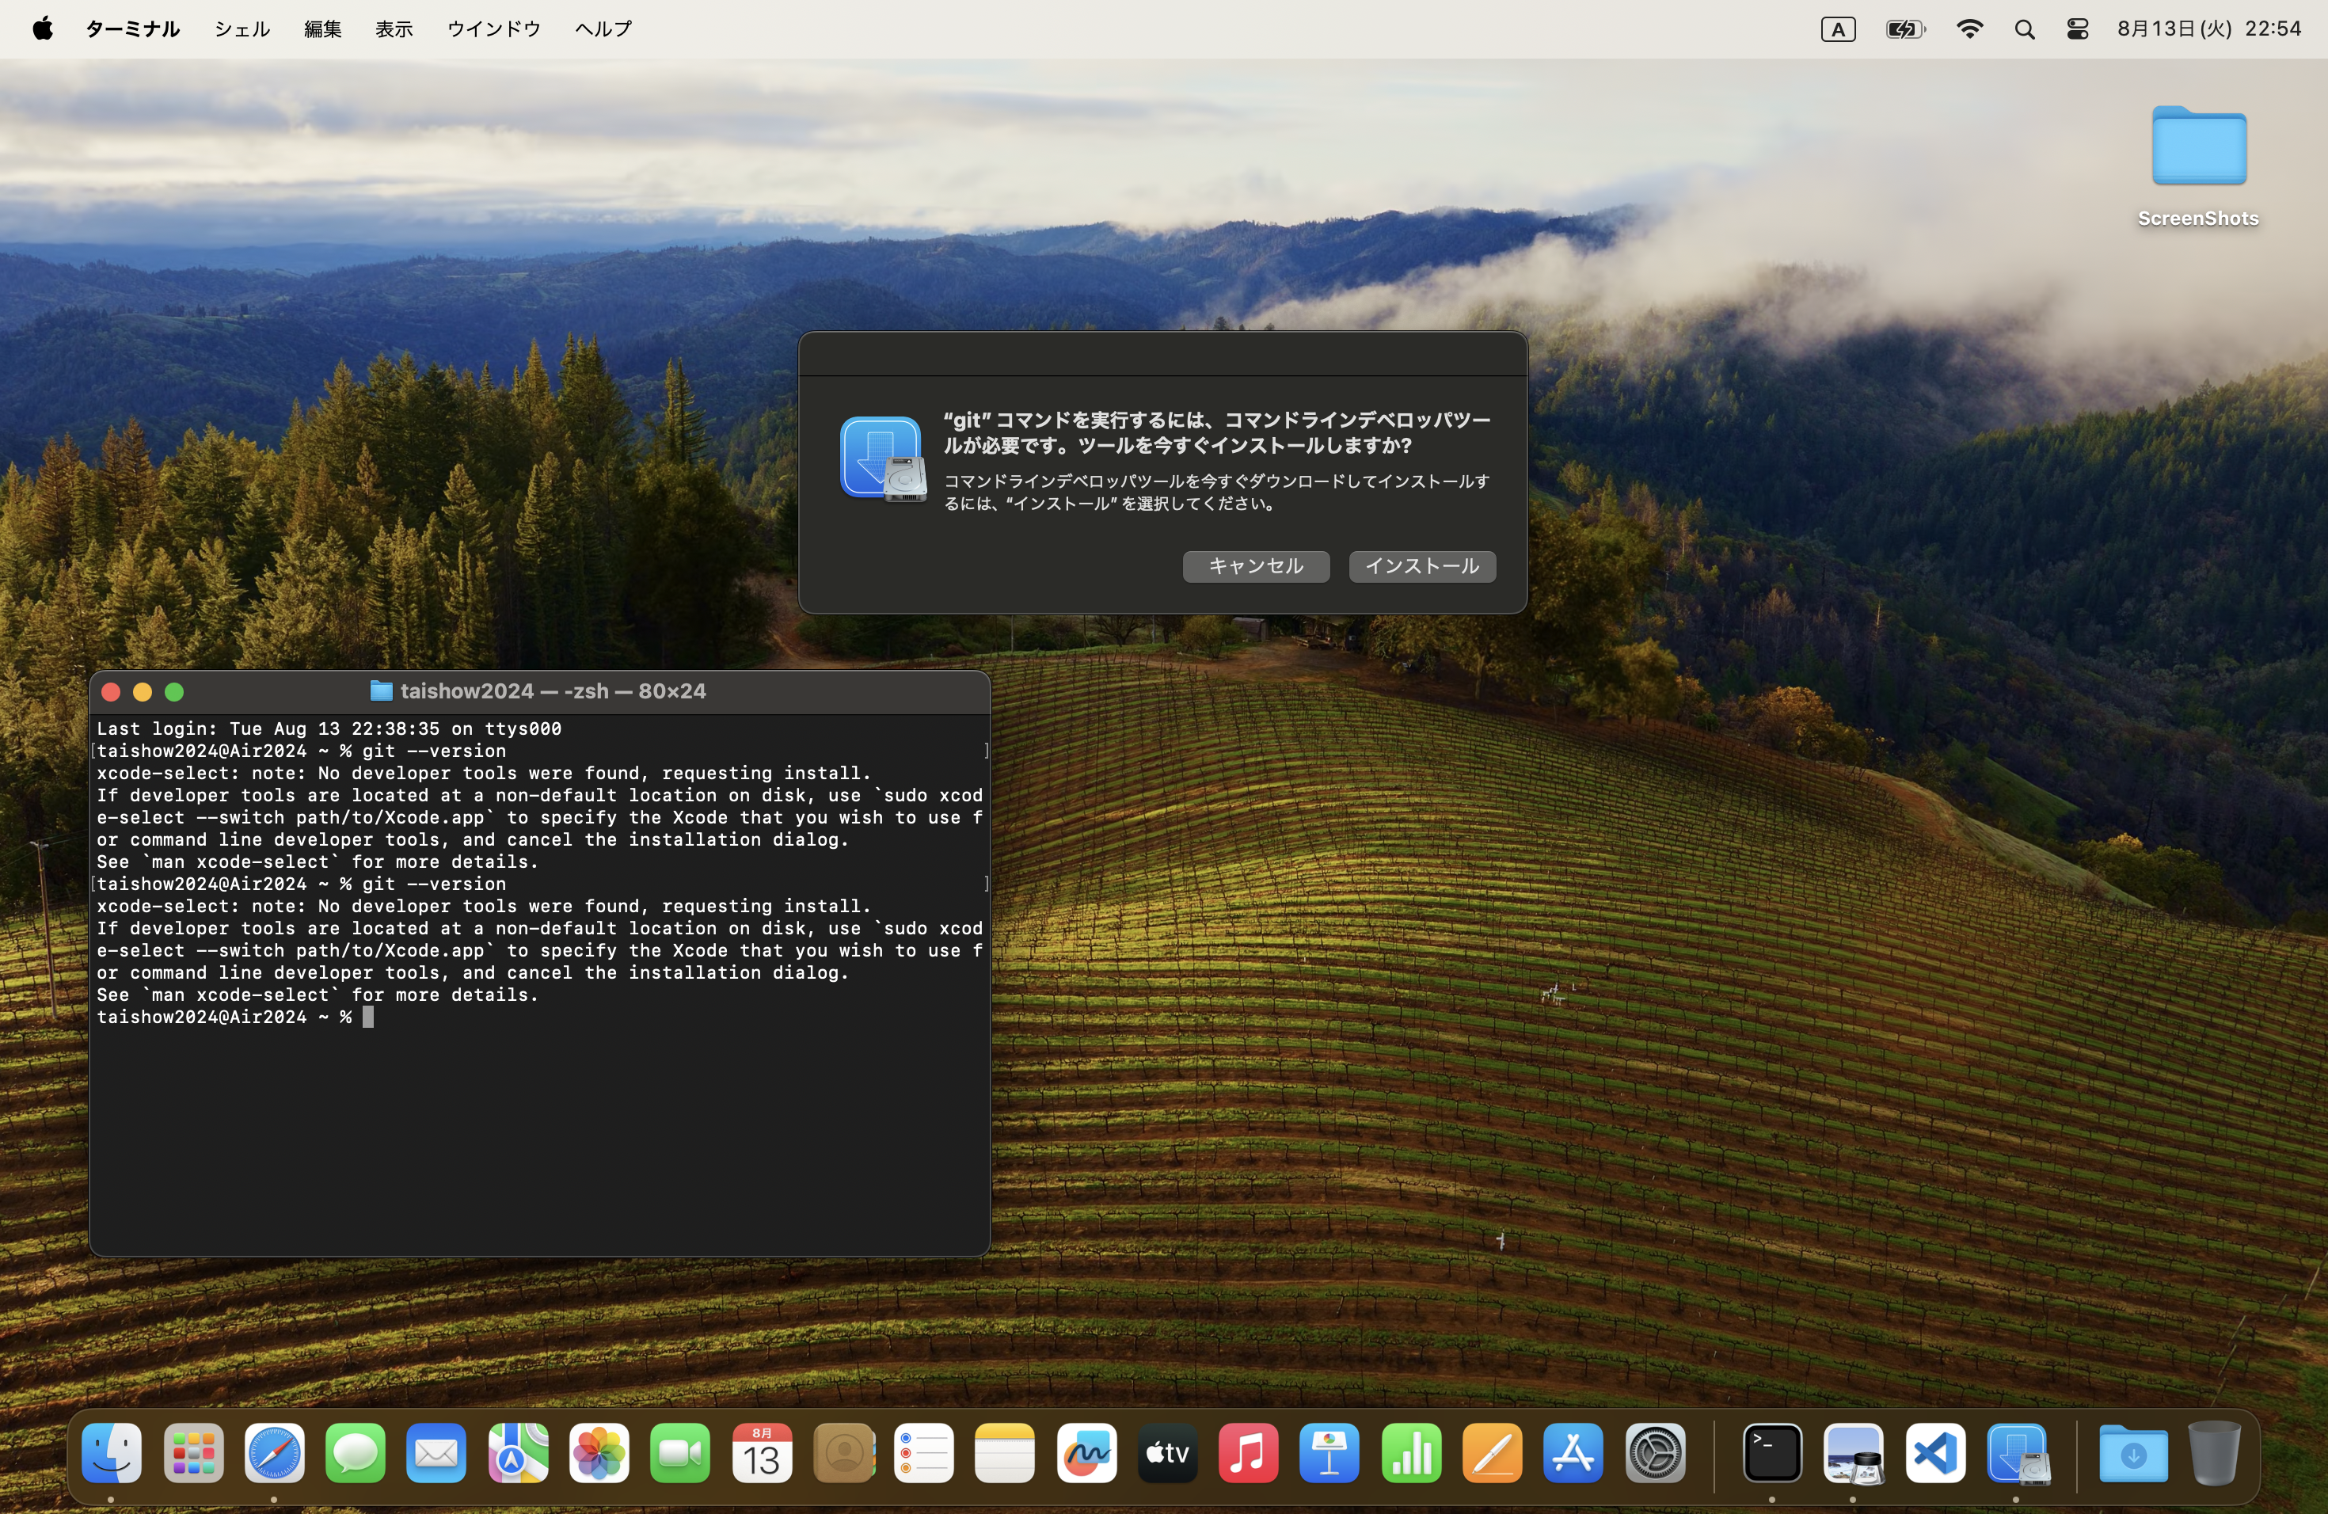Open the ウインドウ menu

click(493, 29)
